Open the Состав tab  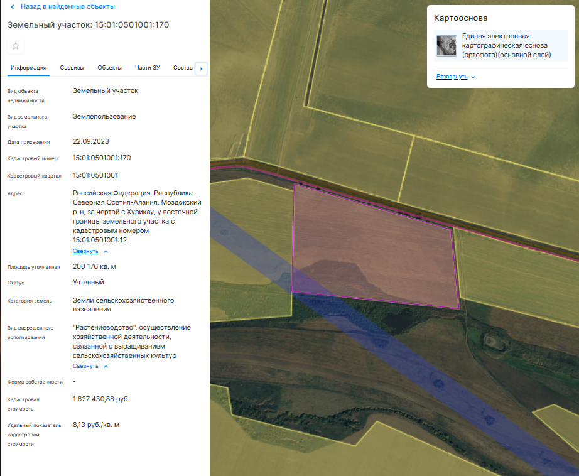tap(183, 68)
